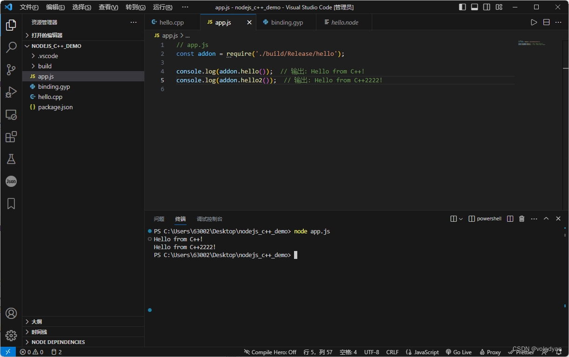Open the Bookmarks view icon
This screenshot has width=569, height=357.
click(x=11, y=204)
